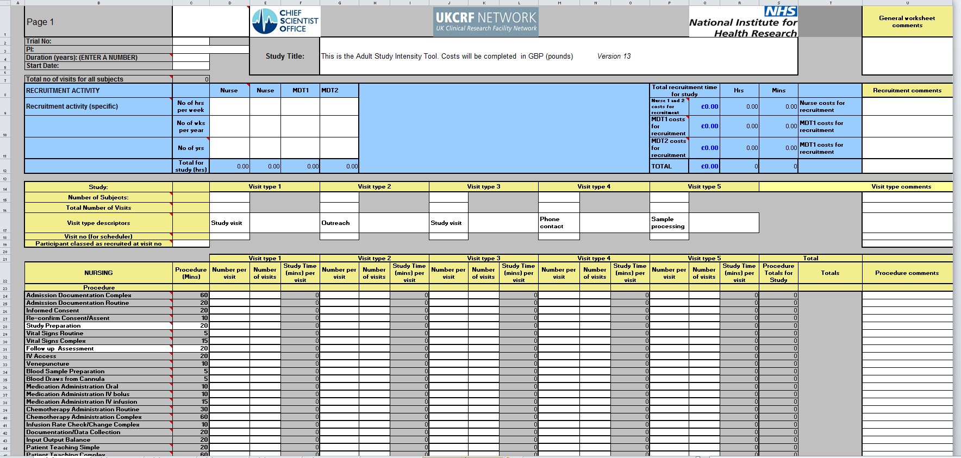Select "Nurse 1 and 2 costs for recruitment" cell
This screenshot has height=458, width=961.
click(x=669, y=106)
